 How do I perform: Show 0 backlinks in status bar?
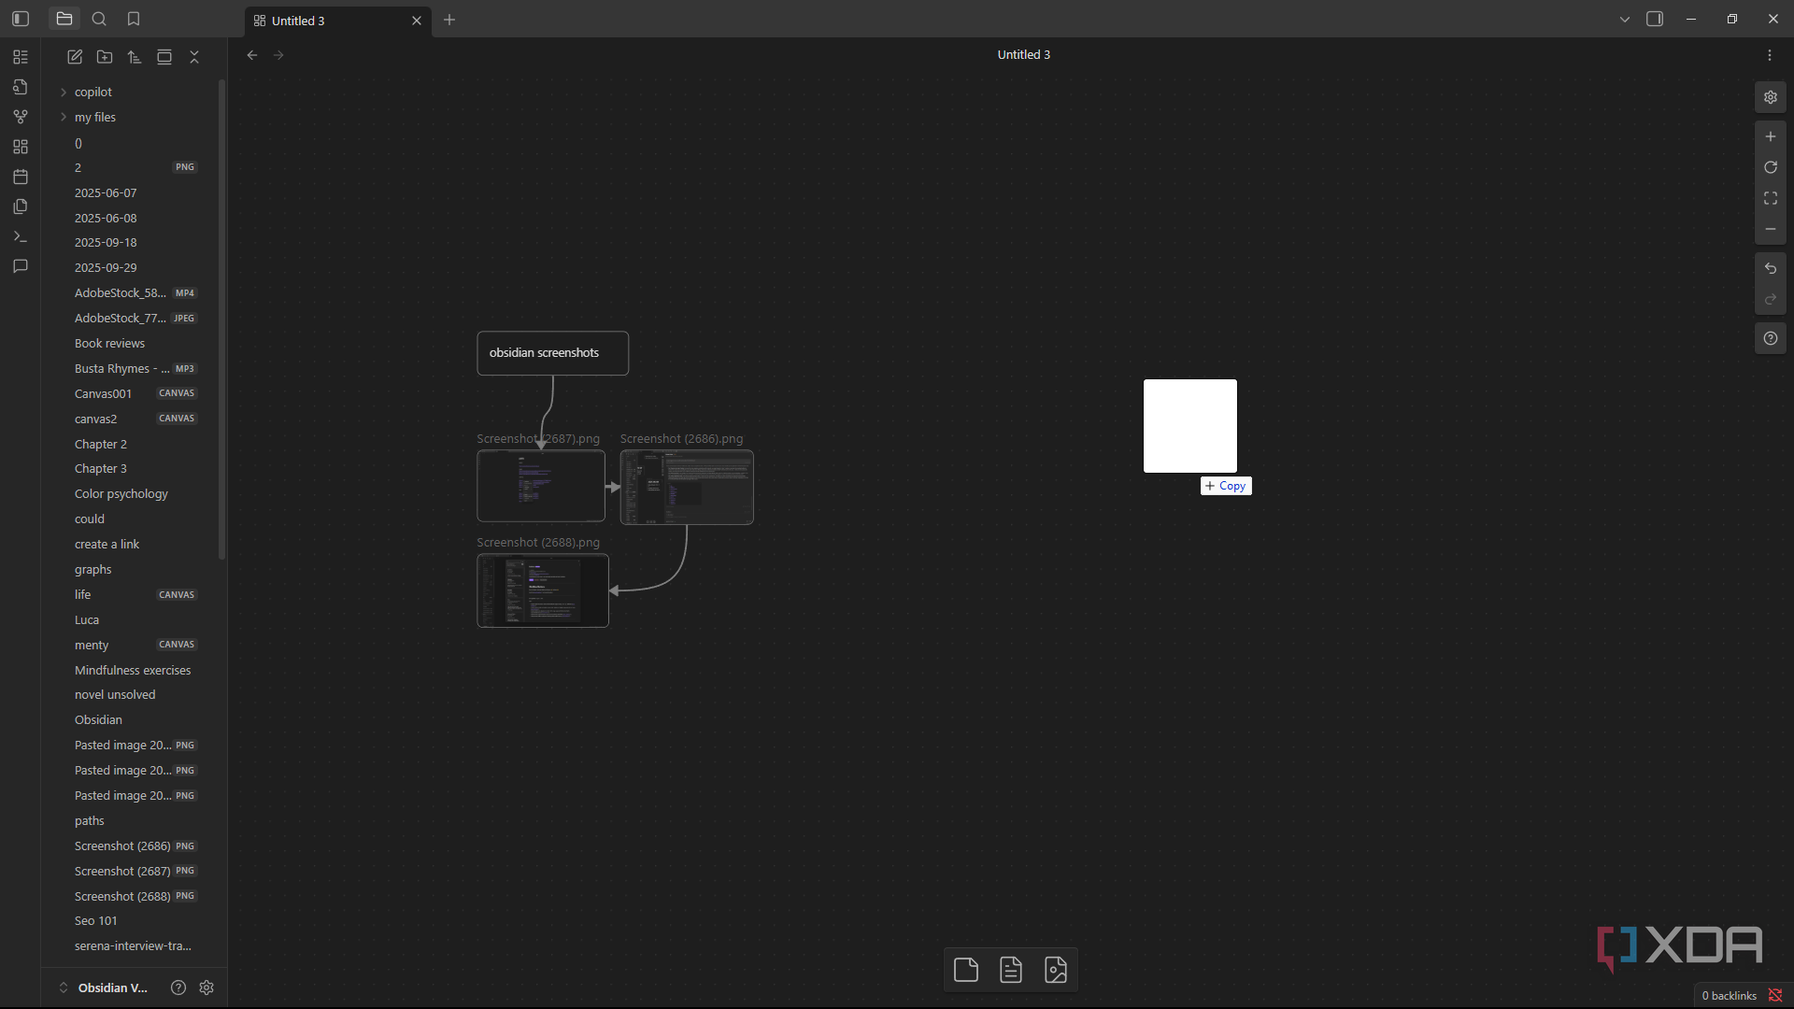[x=1729, y=996]
